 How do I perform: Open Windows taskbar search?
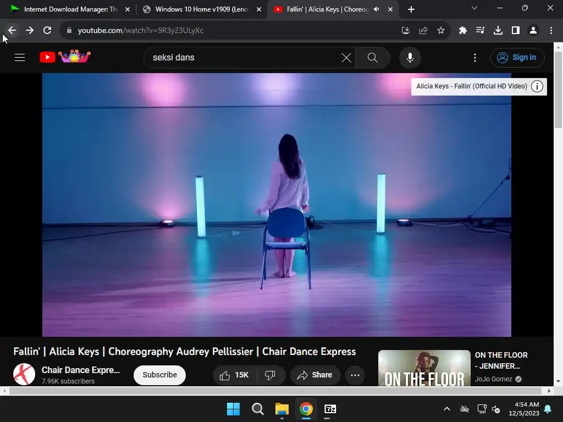258,409
